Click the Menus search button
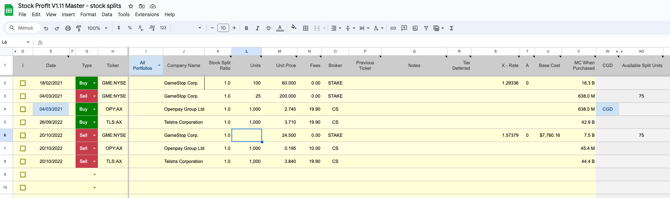 point(22,28)
